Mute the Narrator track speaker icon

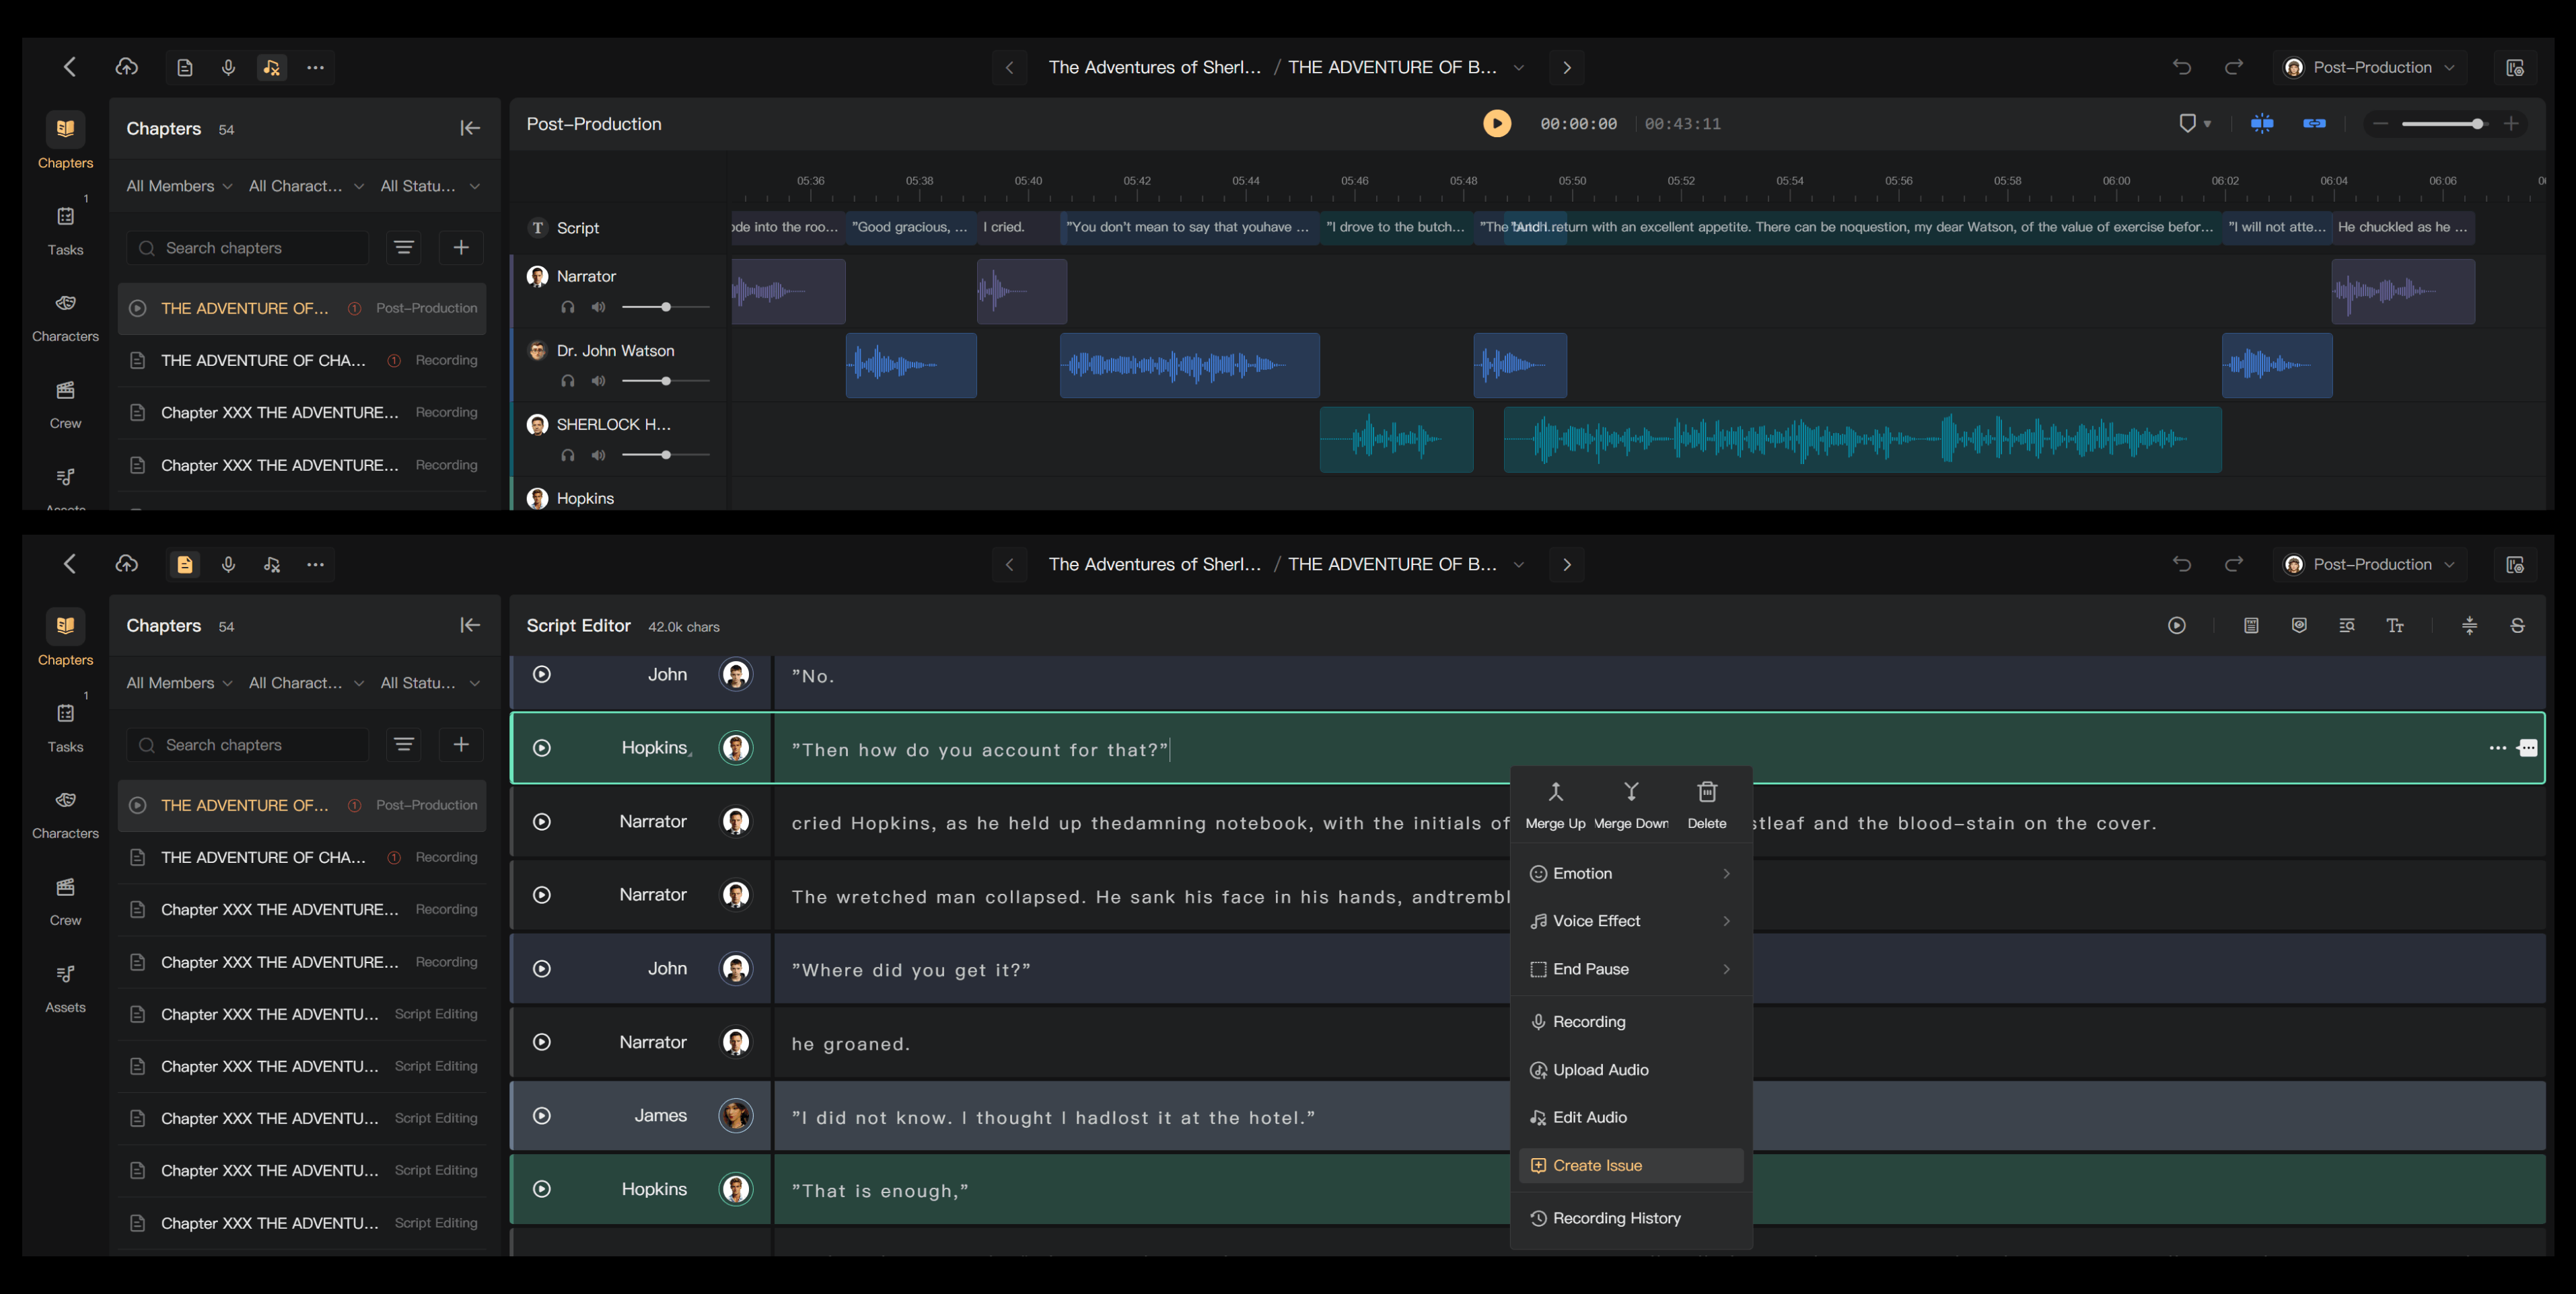point(598,307)
